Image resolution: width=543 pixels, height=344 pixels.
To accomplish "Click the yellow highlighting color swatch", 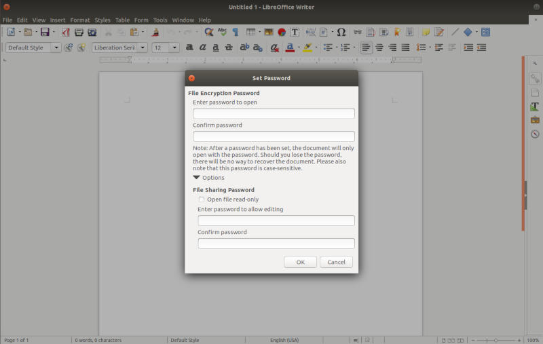I will [307, 47].
